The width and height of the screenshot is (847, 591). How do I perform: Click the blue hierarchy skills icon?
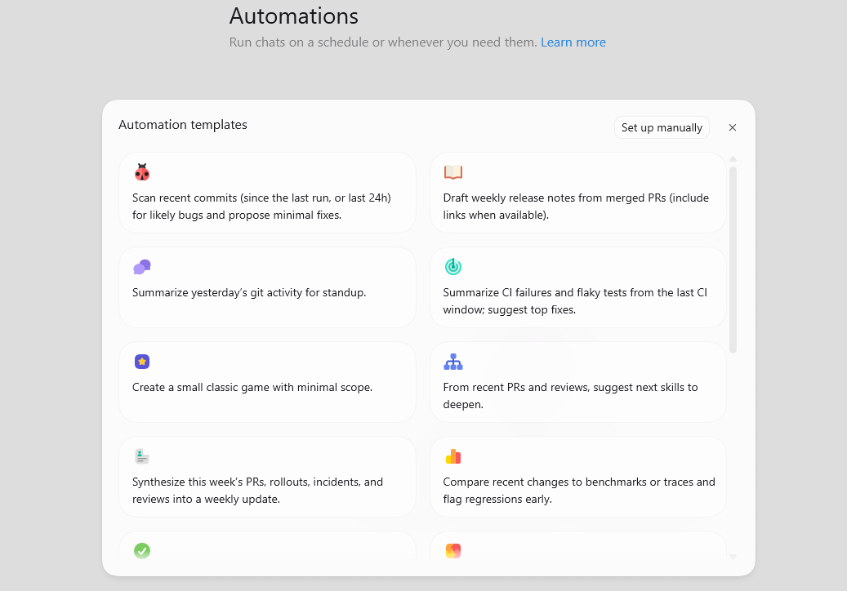pos(453,362)
